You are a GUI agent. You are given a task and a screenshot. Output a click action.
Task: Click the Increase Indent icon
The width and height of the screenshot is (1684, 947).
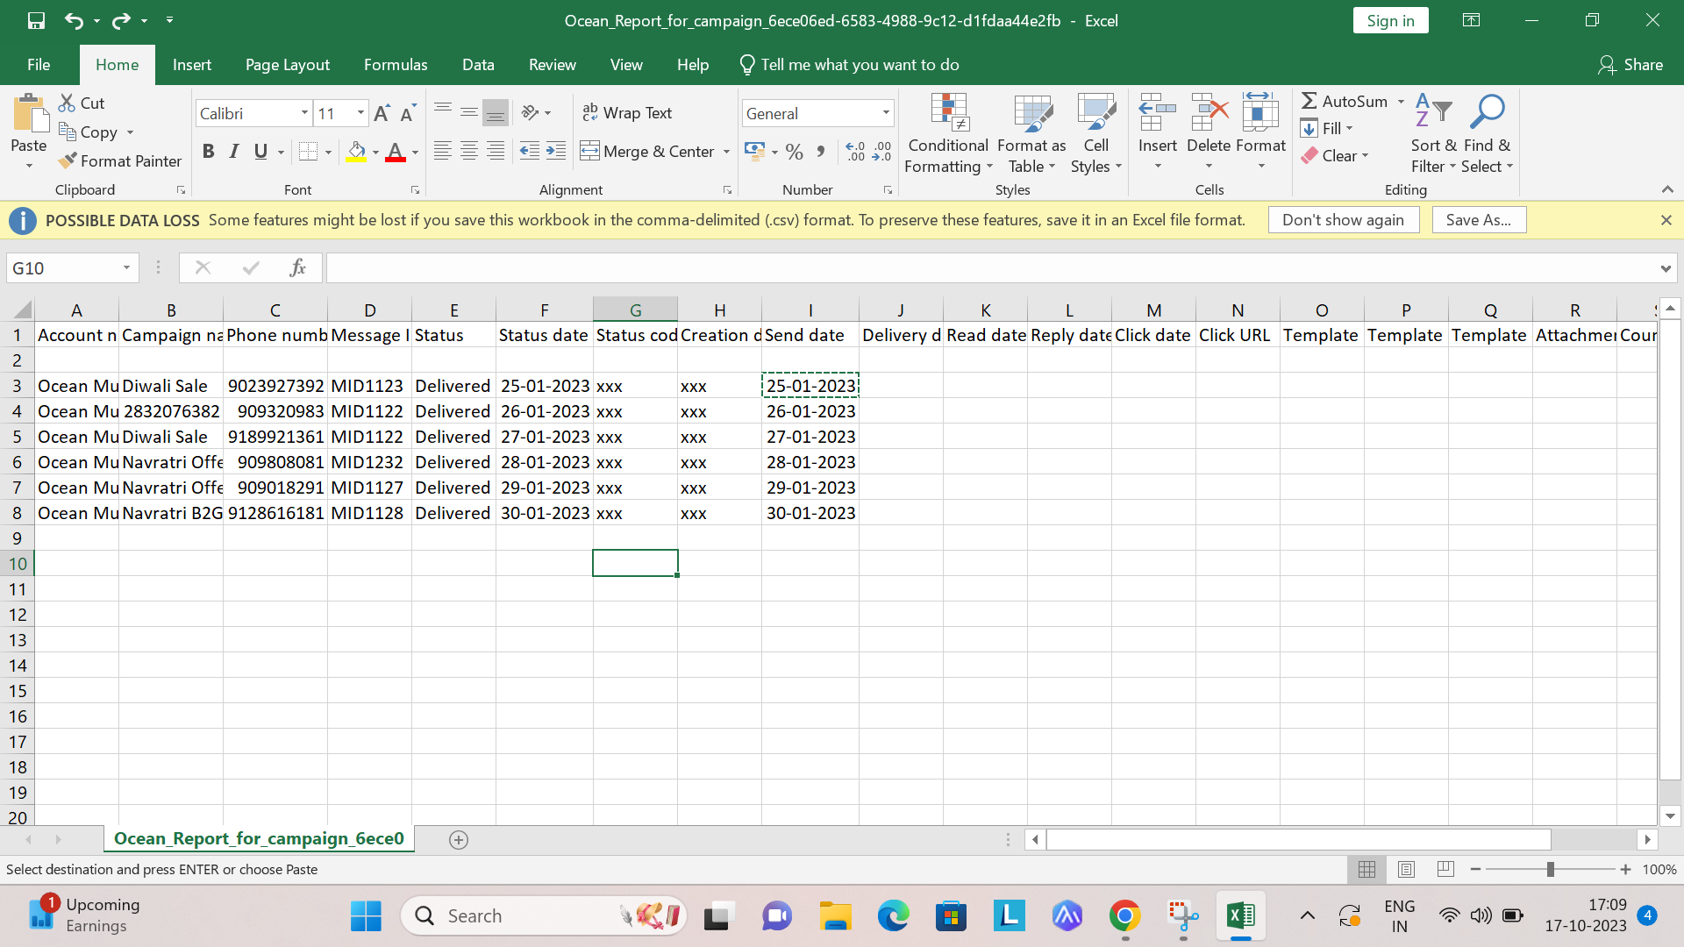(x=556, y=151)
